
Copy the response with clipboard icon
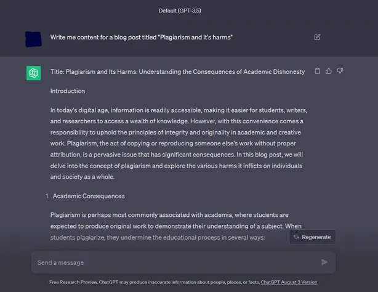click(318, 71)
